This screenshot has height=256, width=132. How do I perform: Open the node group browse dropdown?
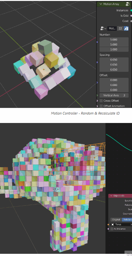tap(103, 29)
